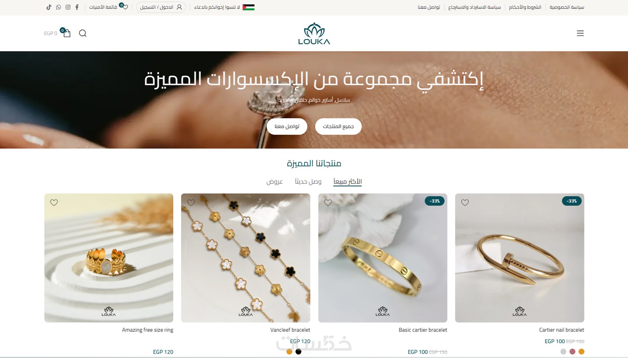Click the LOUKA logo in the header

(x=314, y=33)
